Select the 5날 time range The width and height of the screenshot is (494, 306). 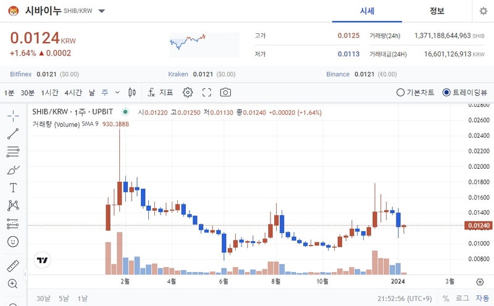[x=64, y=299]
